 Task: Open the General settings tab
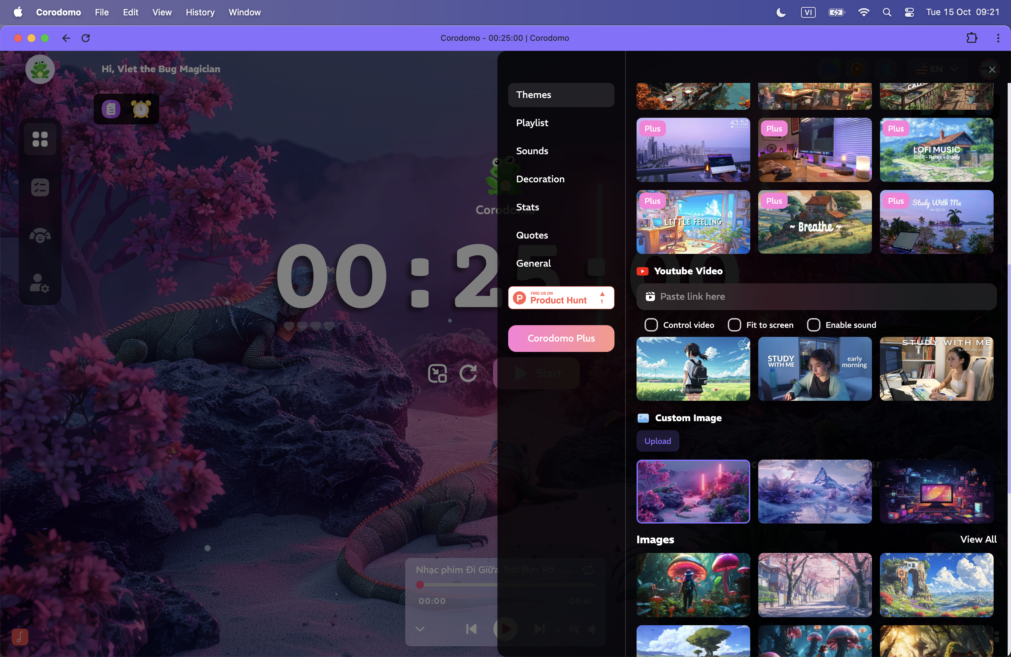click(561, 263)
